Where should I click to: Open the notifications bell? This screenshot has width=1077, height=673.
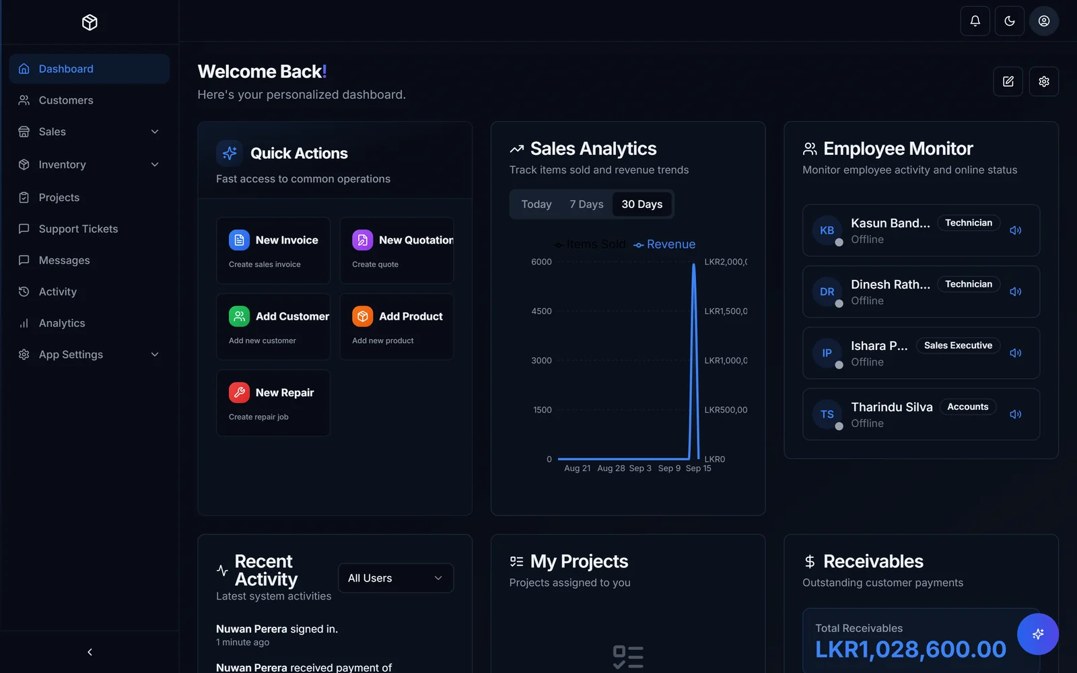pos(975,21)
